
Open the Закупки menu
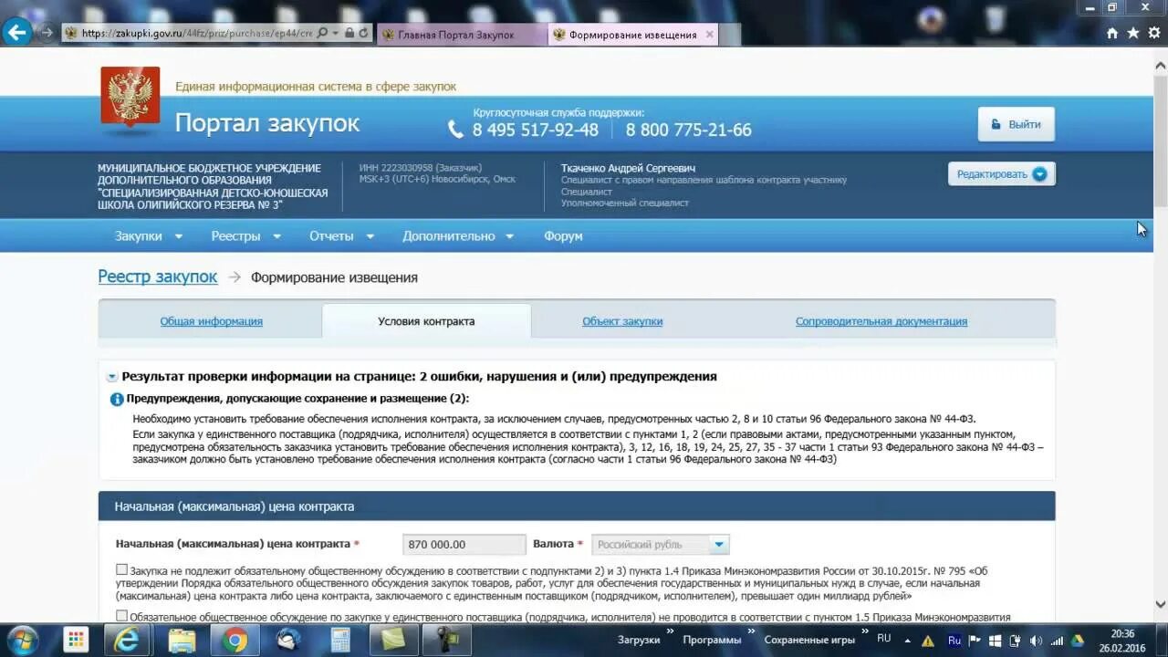(149, 235)
